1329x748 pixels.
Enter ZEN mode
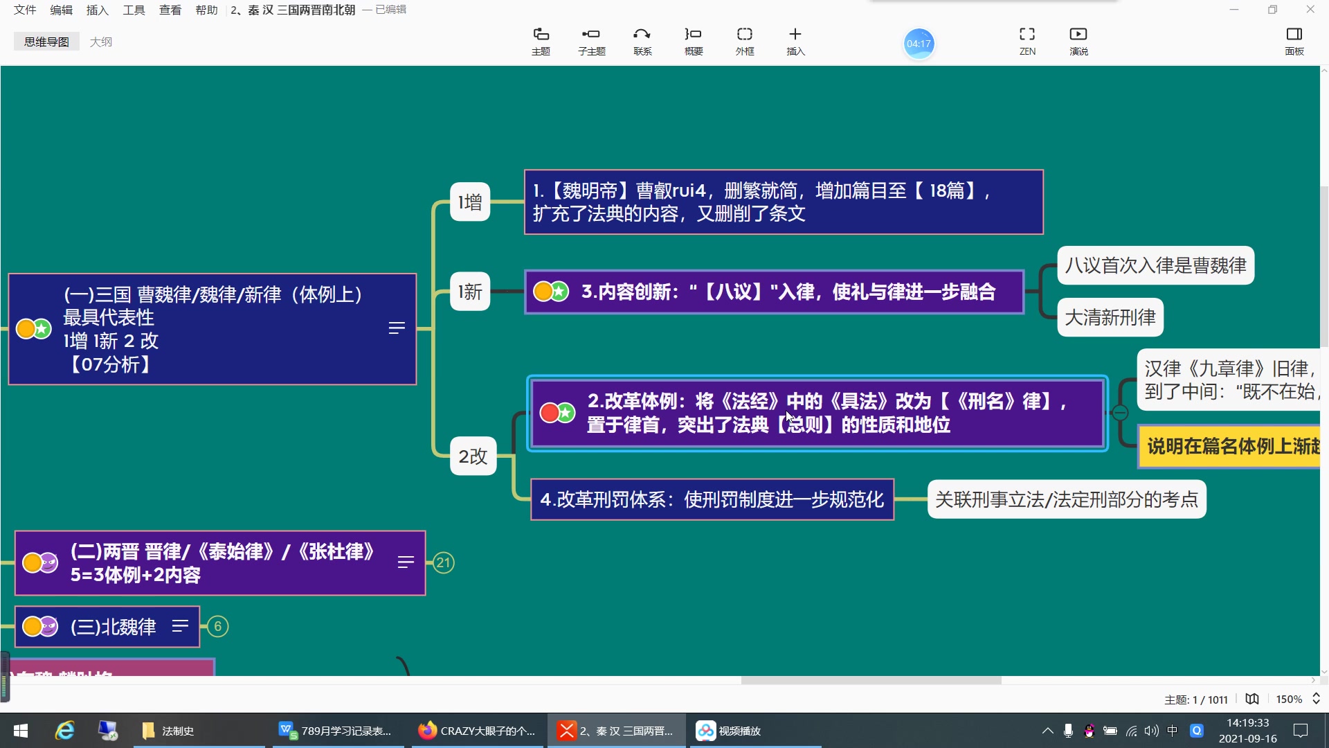[1027, 42]
